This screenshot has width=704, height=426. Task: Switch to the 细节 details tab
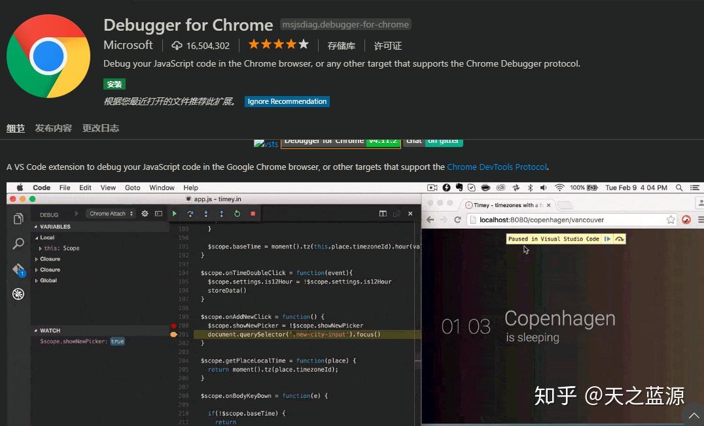16,128
